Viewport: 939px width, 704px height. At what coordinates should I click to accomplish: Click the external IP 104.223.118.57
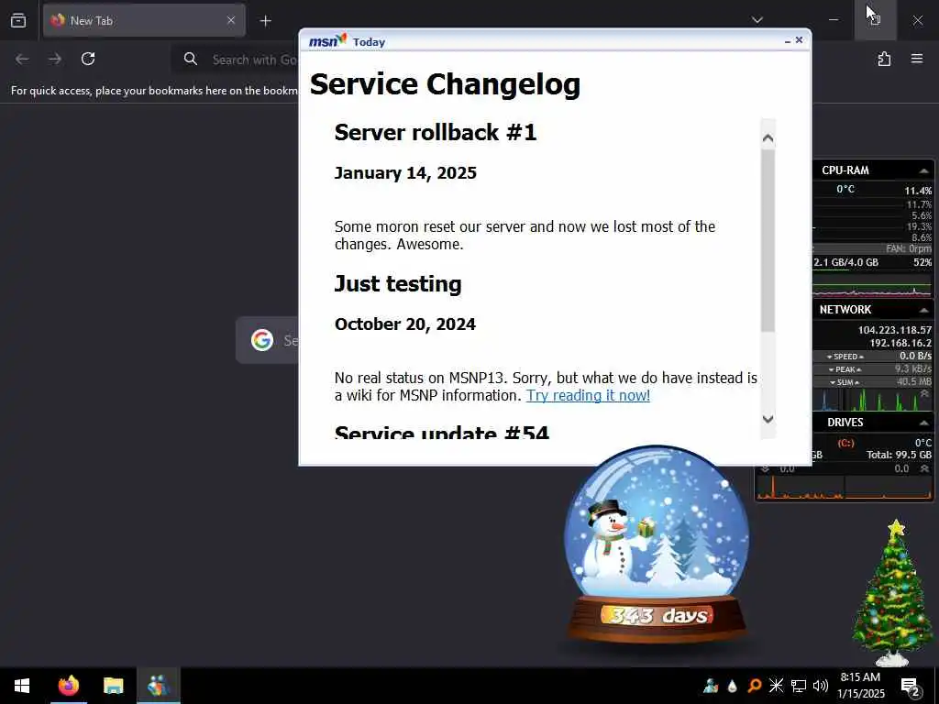pyautogui.click(x=895, y=330)
